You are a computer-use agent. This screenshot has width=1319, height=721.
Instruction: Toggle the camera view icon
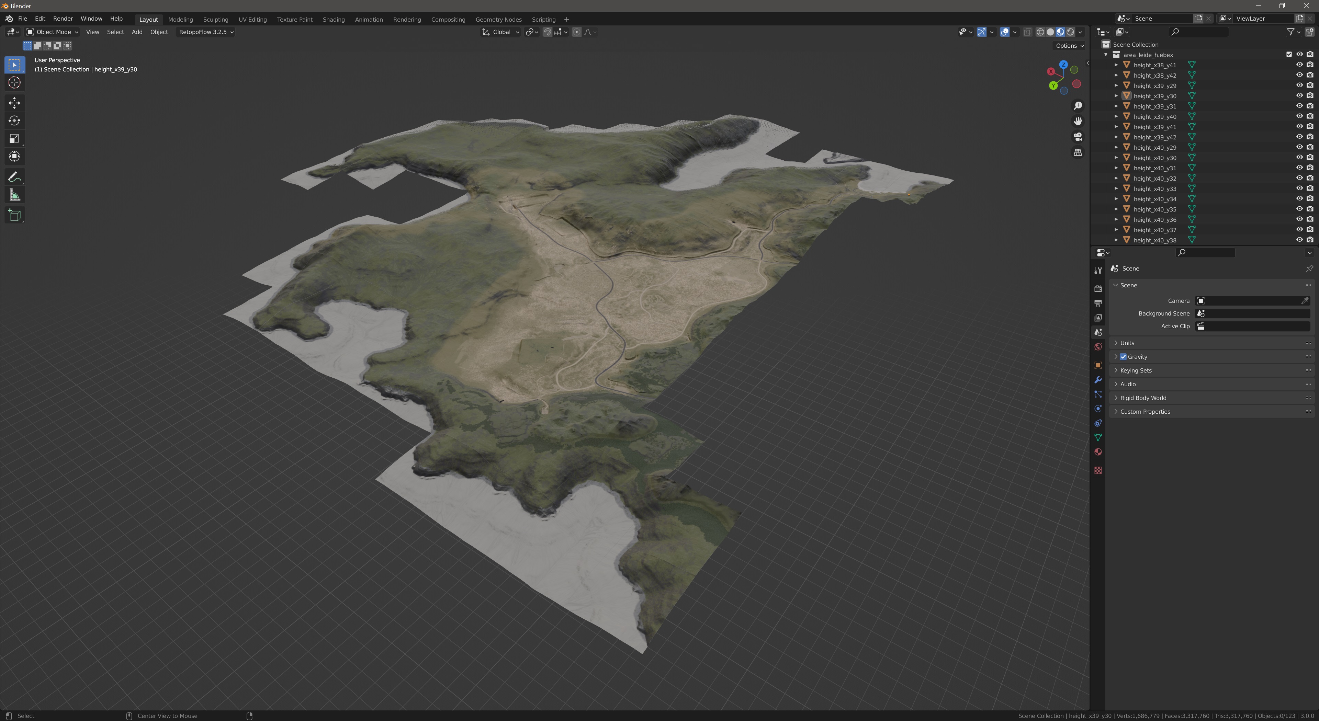point(1078,137)
